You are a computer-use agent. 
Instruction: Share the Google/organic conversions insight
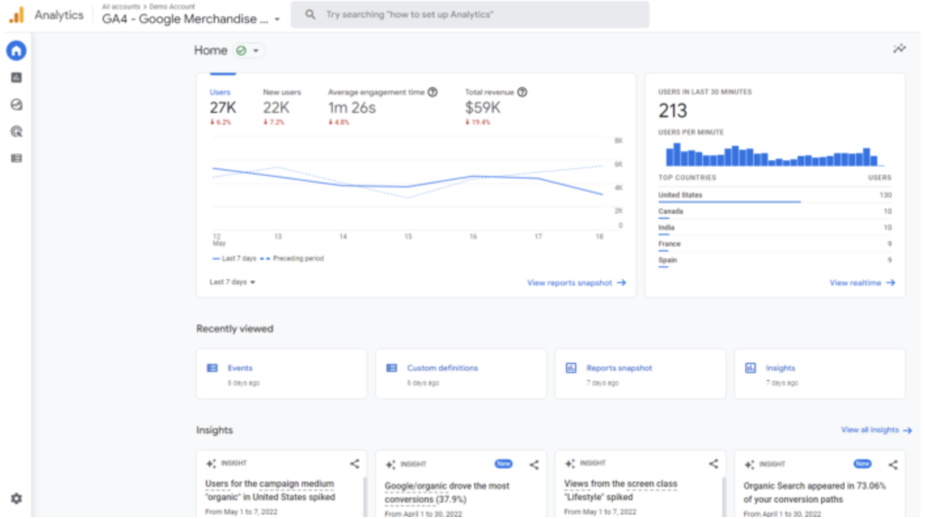click(x=535, y=464)
